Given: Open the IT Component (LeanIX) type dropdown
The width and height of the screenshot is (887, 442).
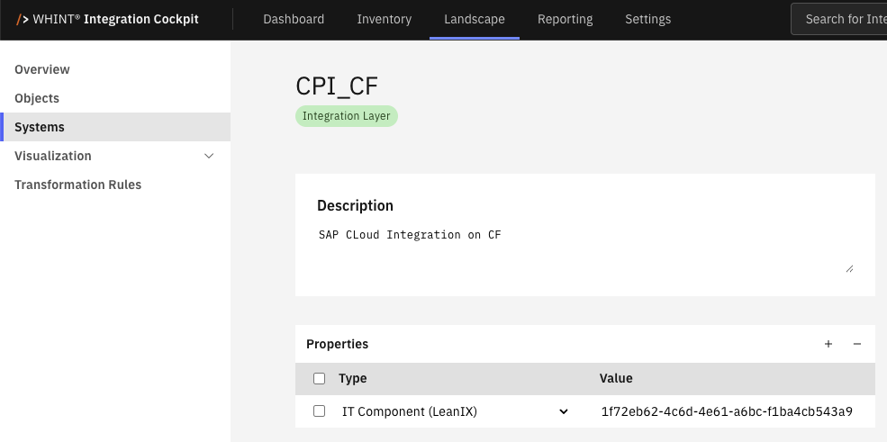Looking at the screenshot, I should [x=564, y=411].
